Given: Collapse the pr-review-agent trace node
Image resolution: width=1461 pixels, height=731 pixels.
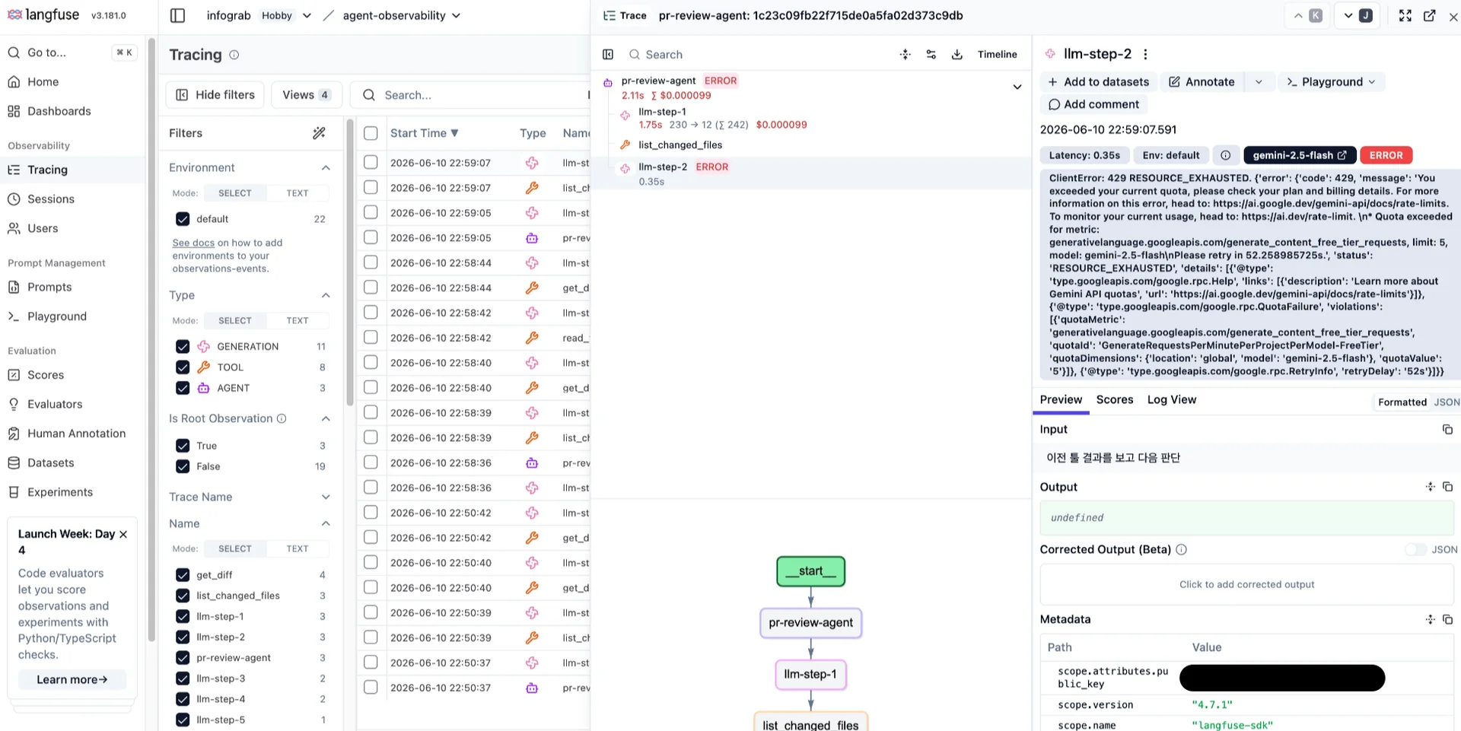Looking at the screenshot, I should (1017, 87).
